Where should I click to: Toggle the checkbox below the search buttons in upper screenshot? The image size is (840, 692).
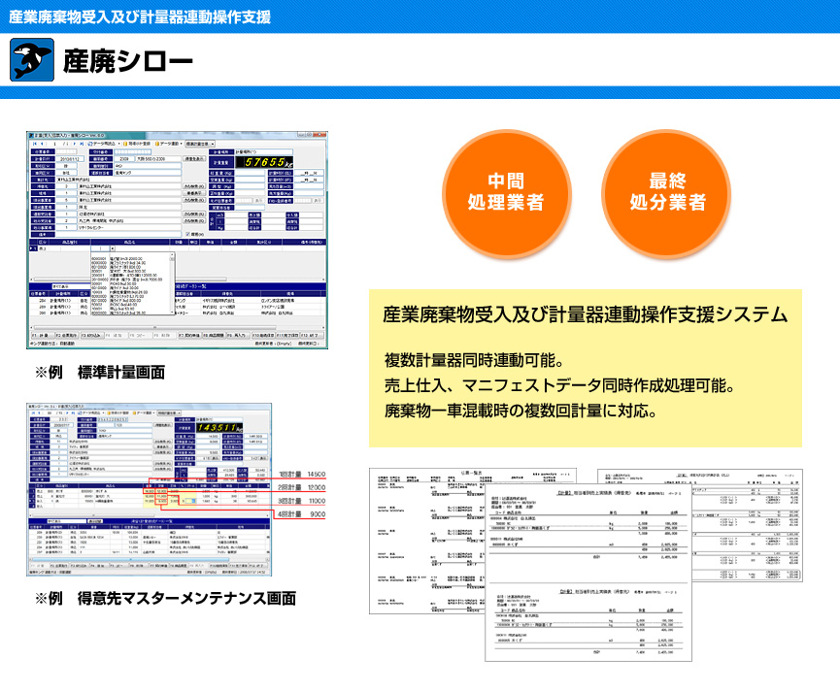[187, 234]
